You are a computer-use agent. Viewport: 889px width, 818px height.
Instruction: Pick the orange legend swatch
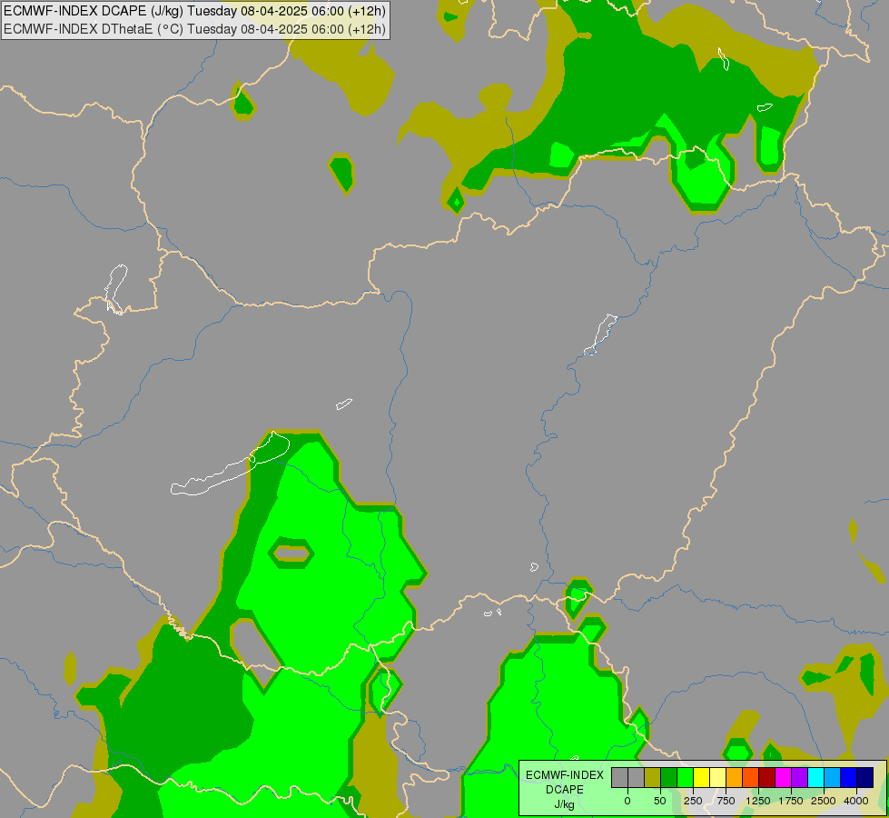pos(735,777)
